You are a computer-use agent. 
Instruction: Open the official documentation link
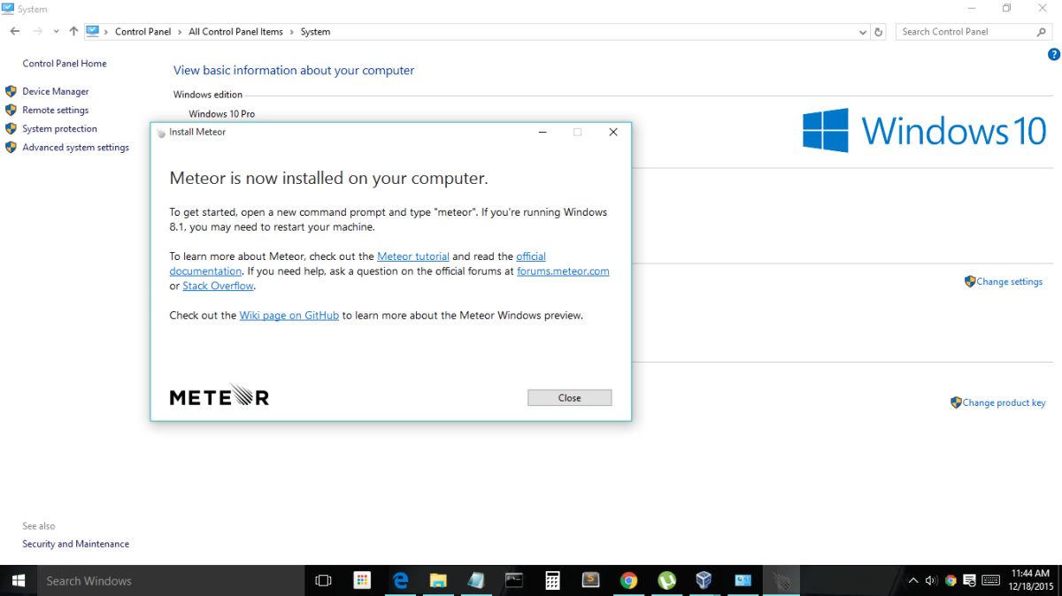pos(358,264)
